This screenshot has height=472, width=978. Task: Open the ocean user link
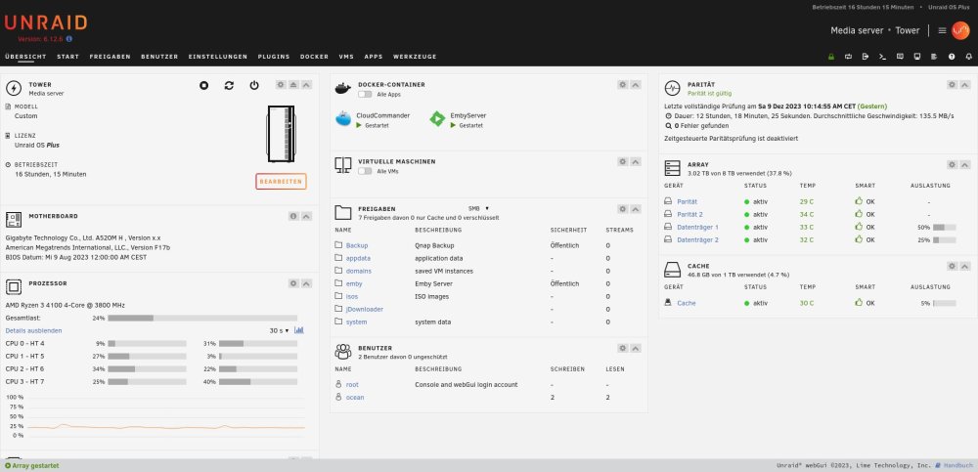tap(355, 398)
